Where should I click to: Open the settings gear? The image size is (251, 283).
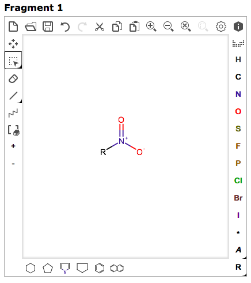[x=221, y=27]
